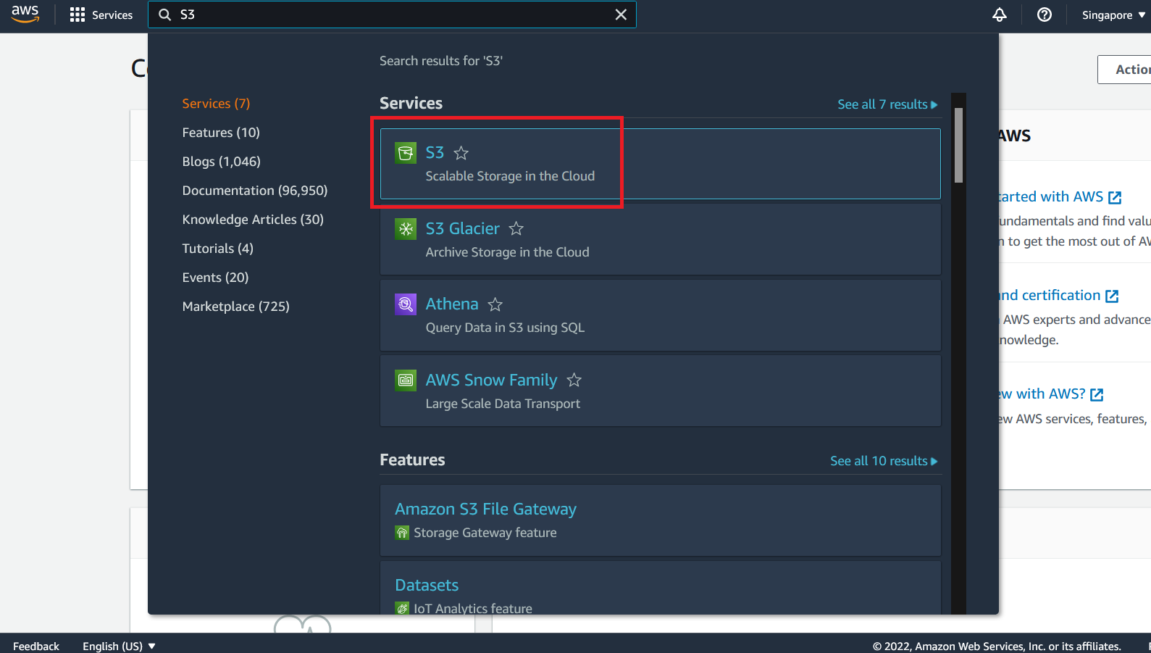Open the notifications bell icon
The height and width of the screenshot is (653, 1151).
1000,14
